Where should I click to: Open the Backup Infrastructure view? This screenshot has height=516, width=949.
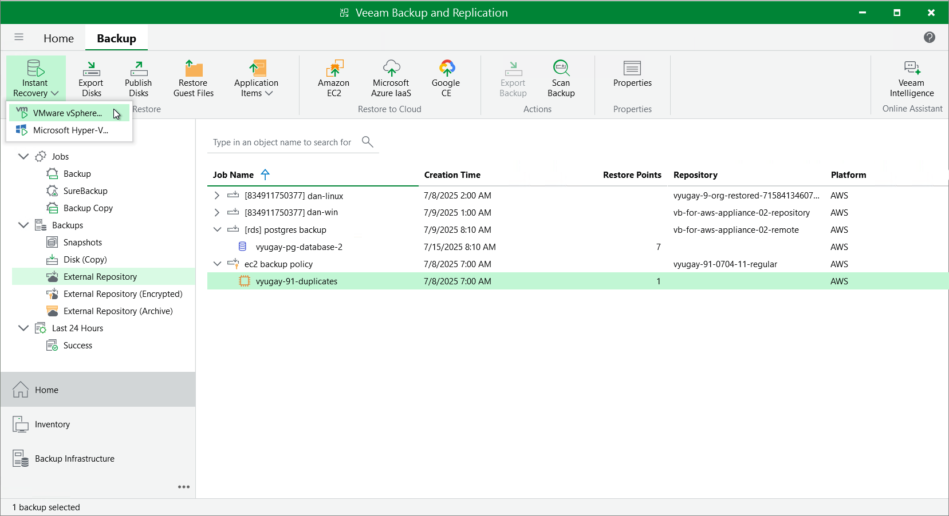pos(98,458)
